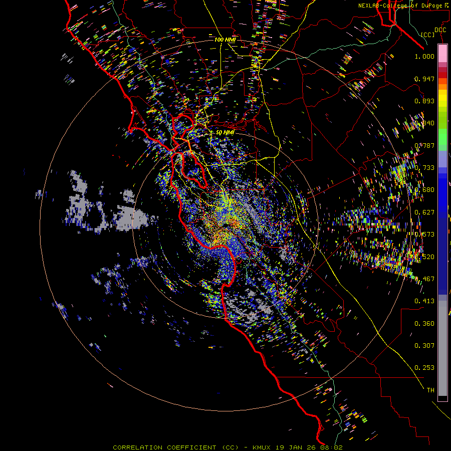Image resolution: width=451 pixels, height=451 pixels.
Task: Pick the dark red segment of the color bar
Action: tap(442, 75)
